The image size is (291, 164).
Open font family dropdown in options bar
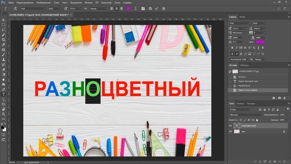pyautogui.click(x=33, y=9)
